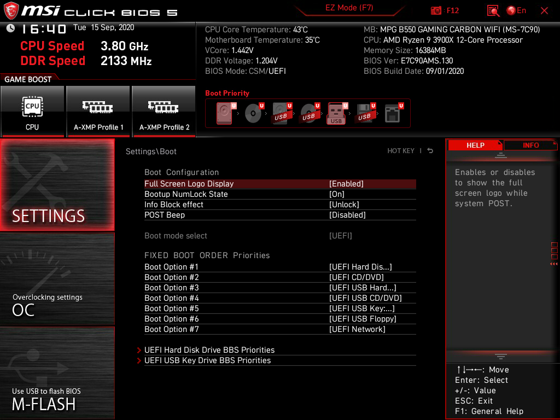Toggle A-XMP Profile 2

pyautogui.click(x=164, y=111)
